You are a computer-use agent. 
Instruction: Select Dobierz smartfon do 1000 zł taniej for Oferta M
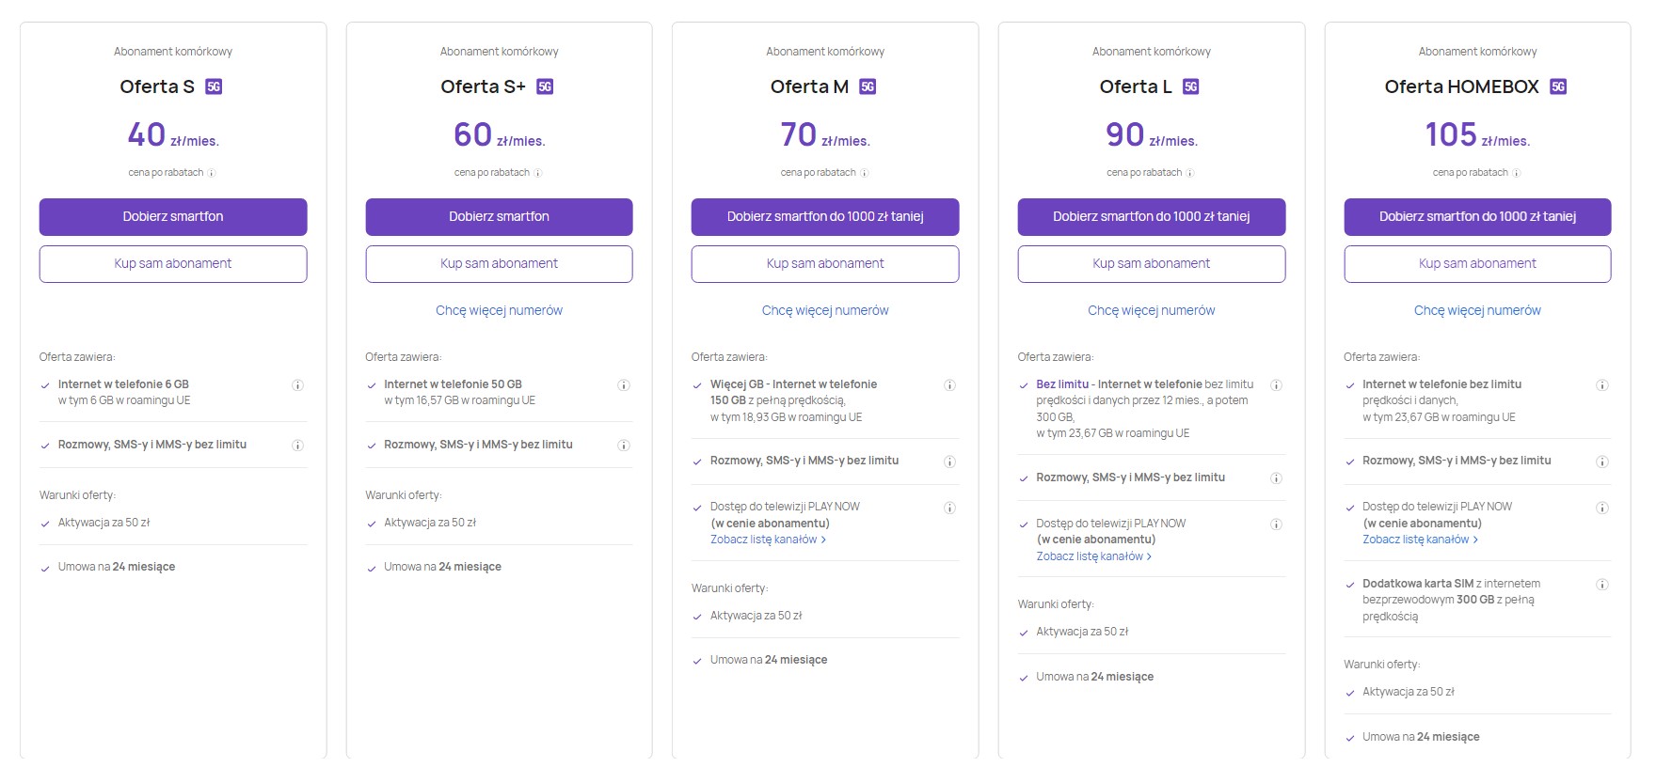click(x=825, y=217)
